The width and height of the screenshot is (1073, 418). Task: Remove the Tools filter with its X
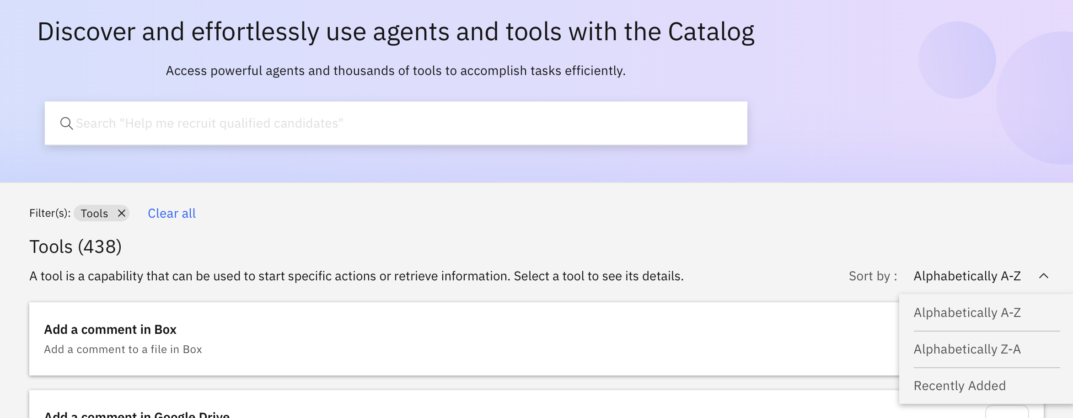click(122, 213)
